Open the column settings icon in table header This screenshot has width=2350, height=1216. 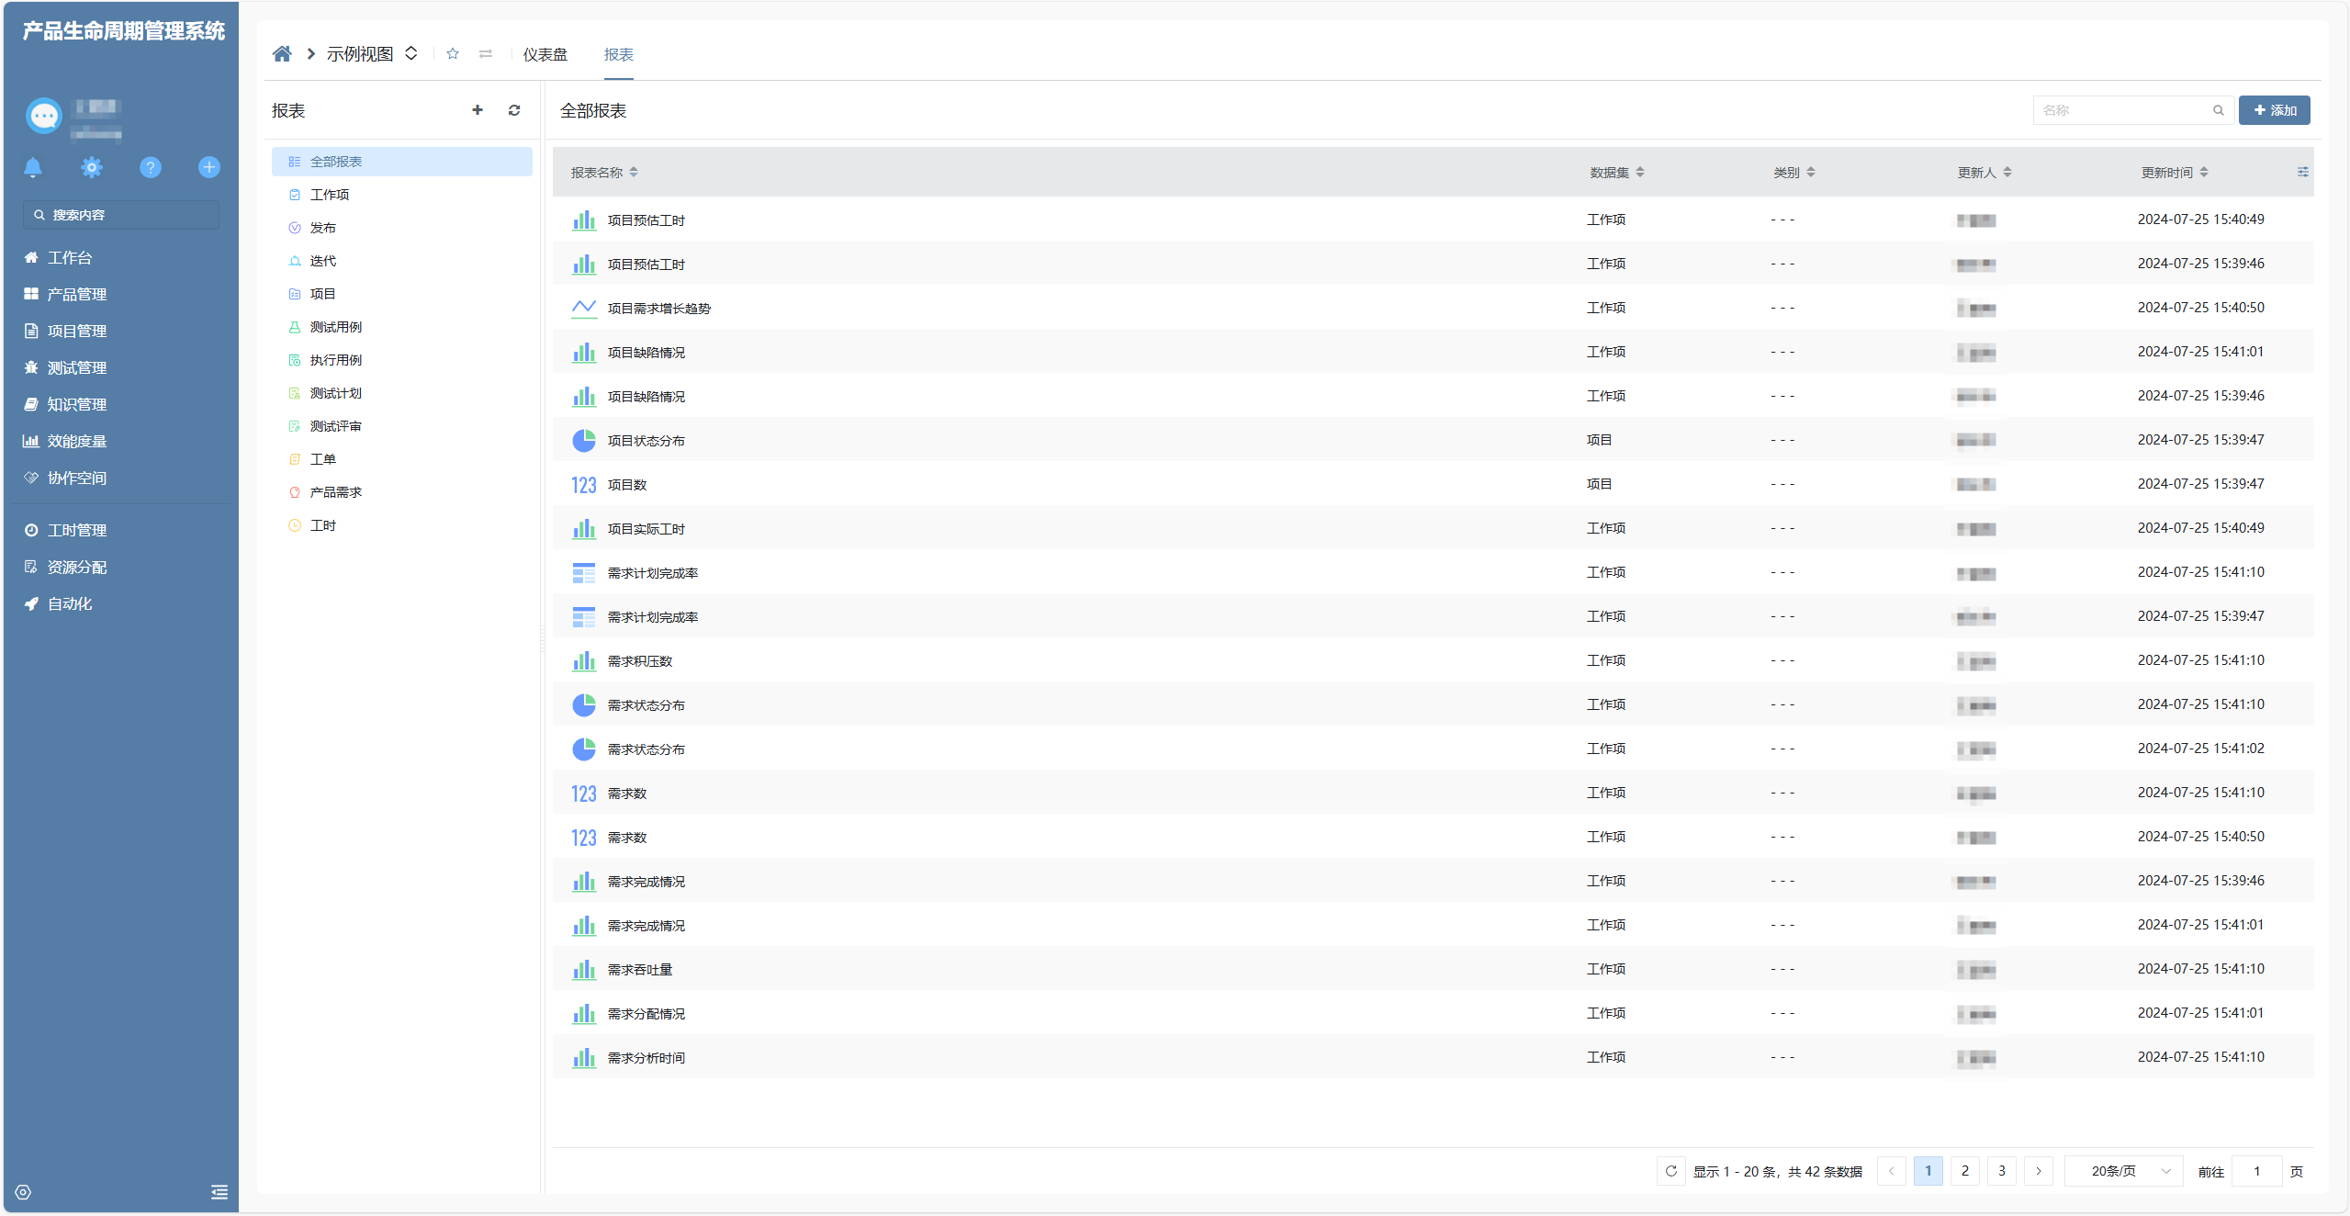(2302, 172)
